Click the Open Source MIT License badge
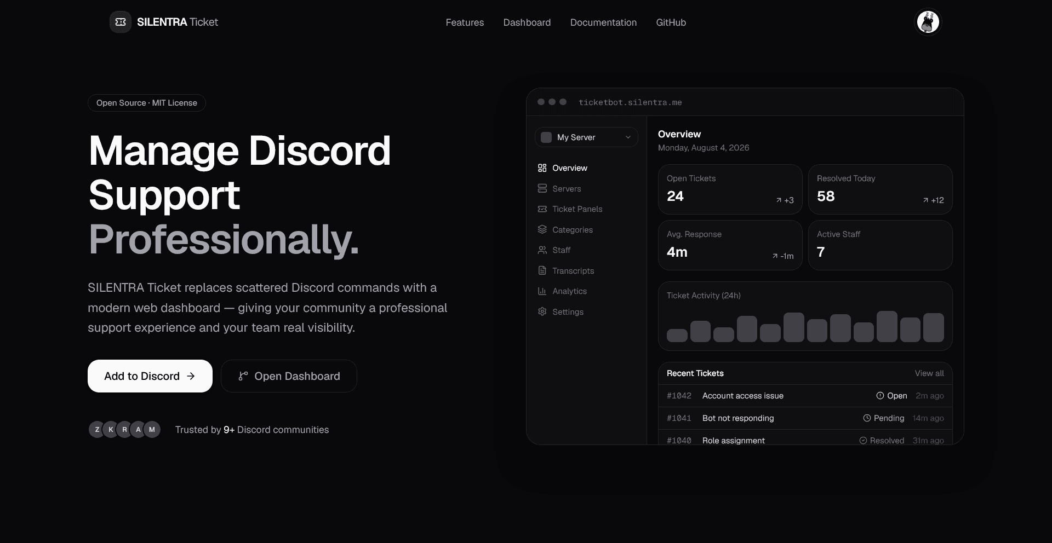 pyautogui.click(x=147, y=103)
